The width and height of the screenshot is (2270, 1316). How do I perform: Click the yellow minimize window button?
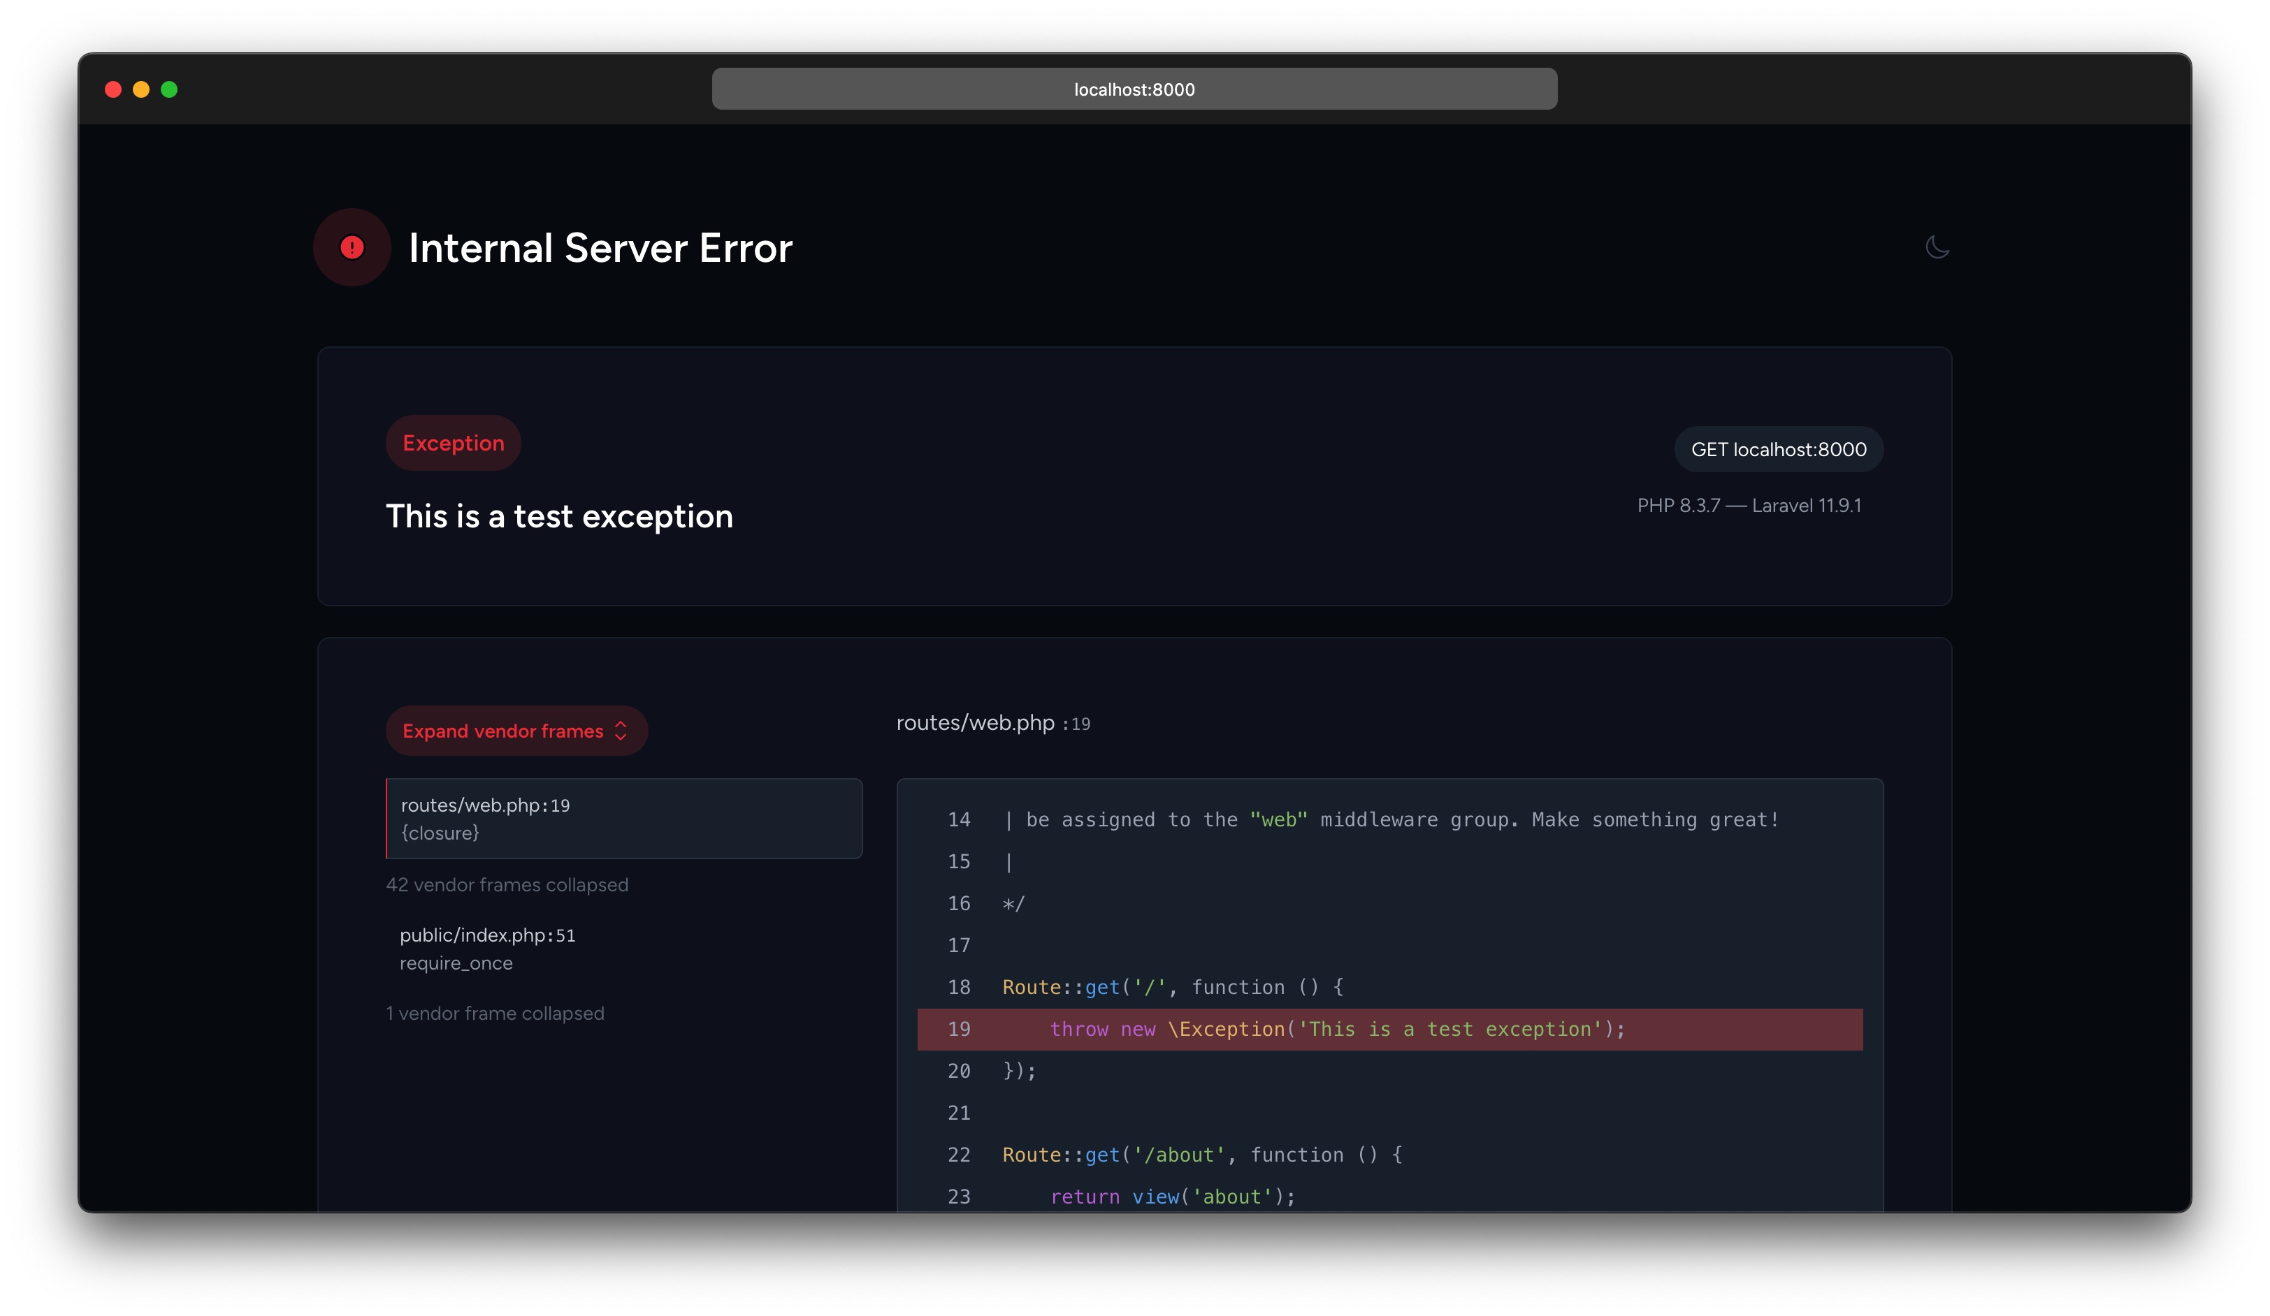141,89
